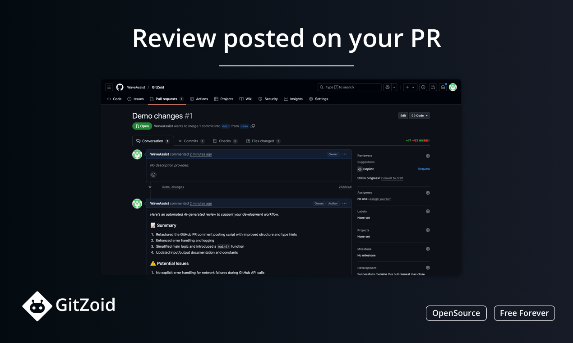Click the Summary heading in the review

163,225
